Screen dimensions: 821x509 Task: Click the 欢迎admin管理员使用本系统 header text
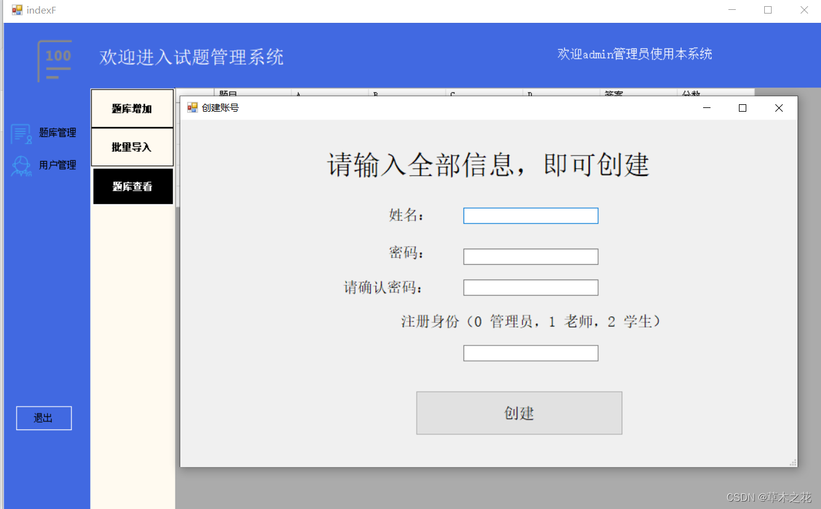tap(635, 54)
